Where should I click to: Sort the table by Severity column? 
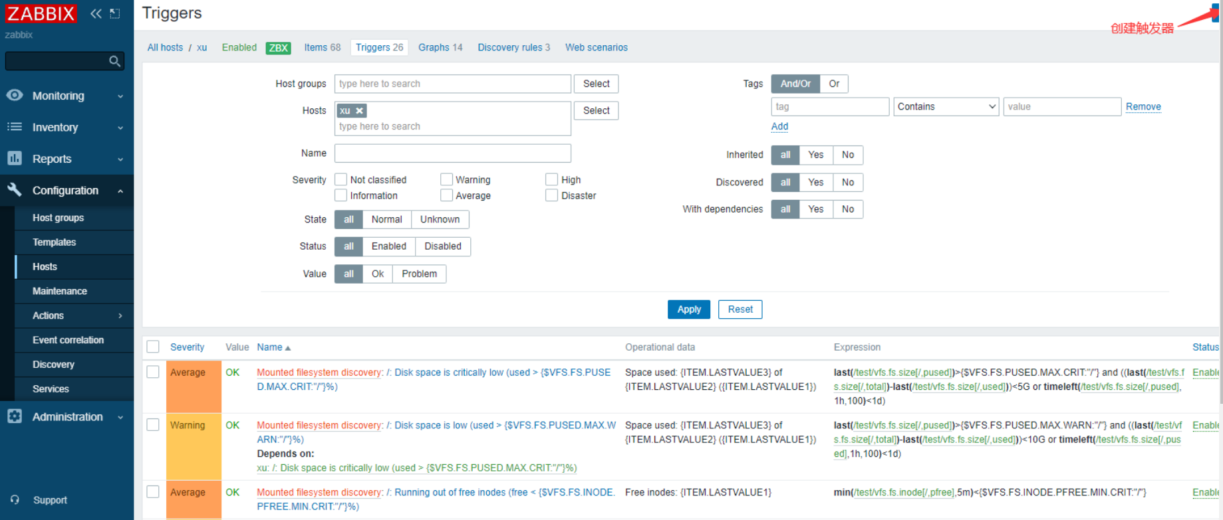187,347
